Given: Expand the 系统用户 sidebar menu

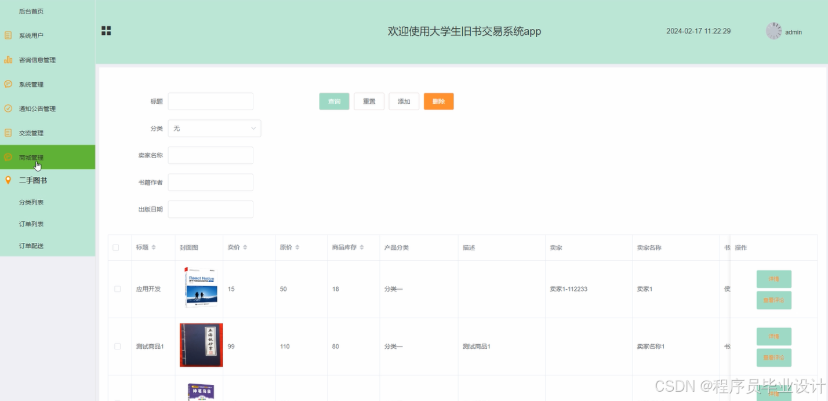Looking at the screenshot, I should 48,35.
